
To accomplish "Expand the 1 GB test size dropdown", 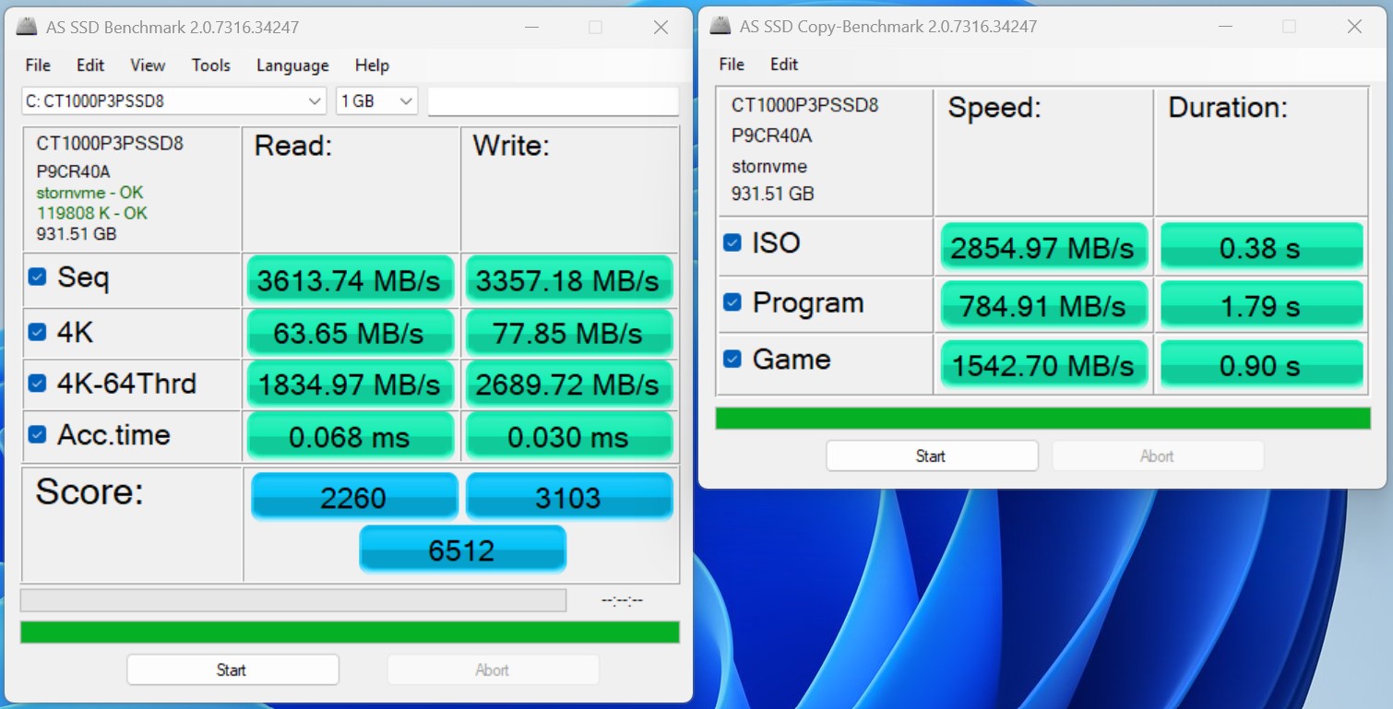I will (x=376, y=101).
